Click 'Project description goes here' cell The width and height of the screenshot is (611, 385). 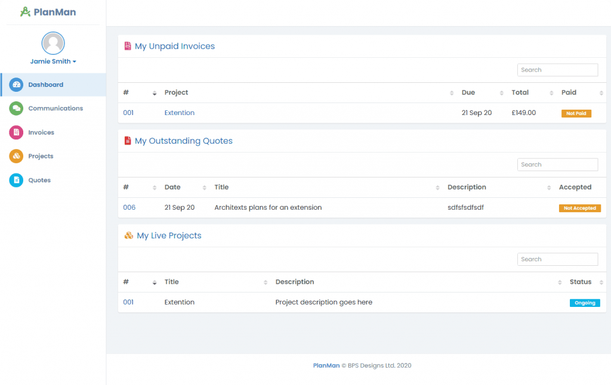[324, 302]
